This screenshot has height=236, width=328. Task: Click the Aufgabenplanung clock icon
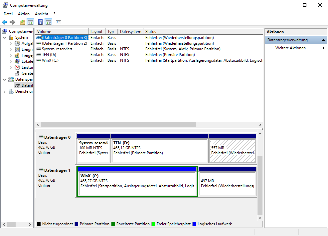coord(17,43)
